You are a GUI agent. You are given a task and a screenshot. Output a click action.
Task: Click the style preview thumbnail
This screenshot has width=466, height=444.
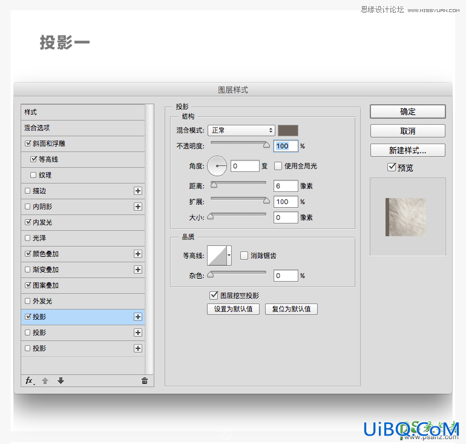pos(405,217)
